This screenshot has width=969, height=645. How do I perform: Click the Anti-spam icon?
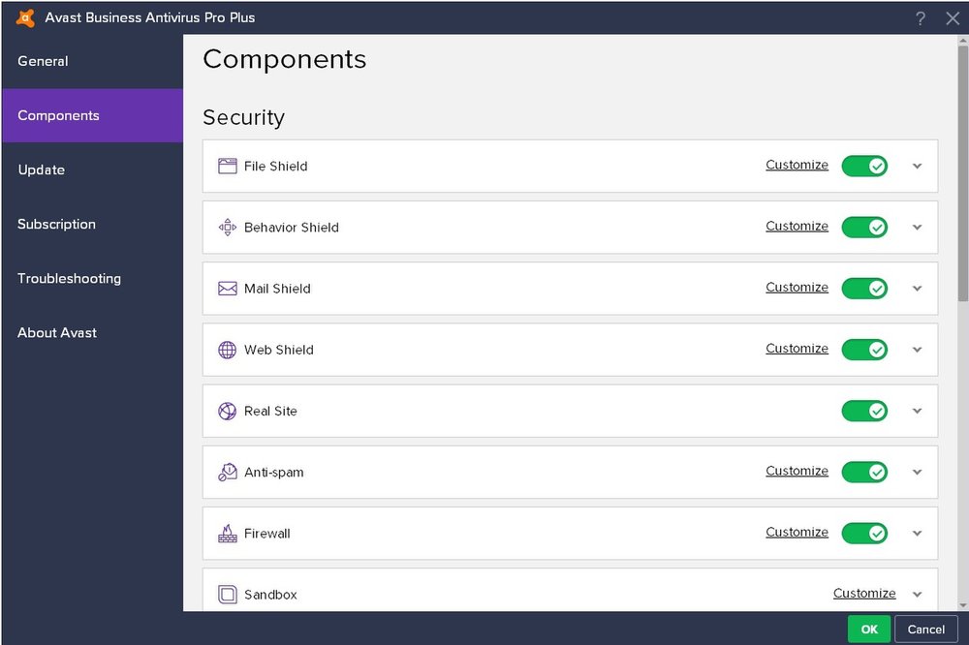227,472
